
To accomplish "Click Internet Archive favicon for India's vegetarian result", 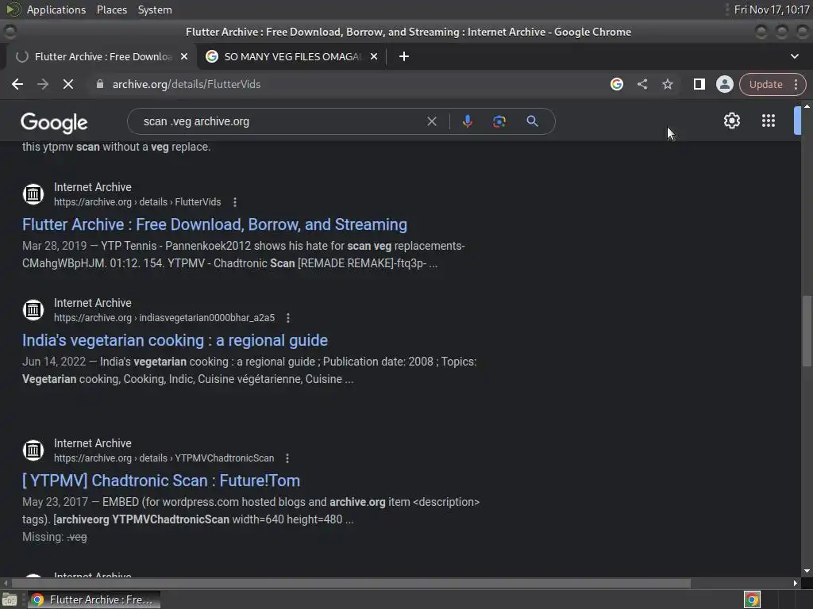I will click(x=33, y=310).
